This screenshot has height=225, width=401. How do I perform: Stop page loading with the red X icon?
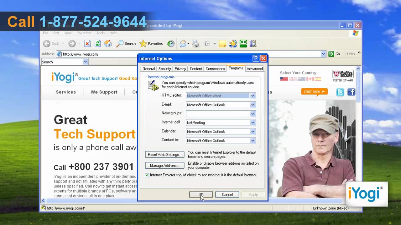coord(87,44)
